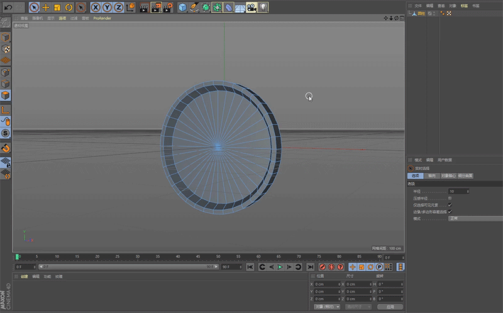This screenshot has height=313, width=503.
Task: Toggle Position keyframe recording icon
Action: point(353,267)
